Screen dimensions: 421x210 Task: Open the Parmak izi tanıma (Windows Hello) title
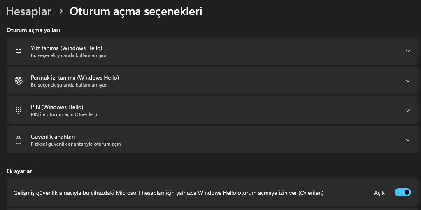pos(74,78)
